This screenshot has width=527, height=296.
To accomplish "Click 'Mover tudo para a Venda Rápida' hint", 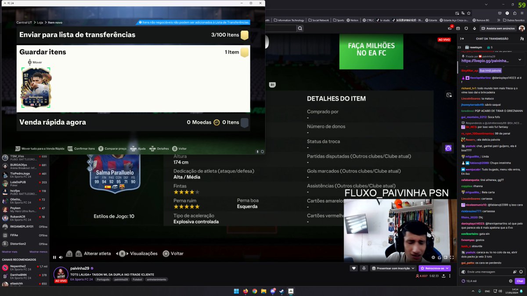I will 40,149.
